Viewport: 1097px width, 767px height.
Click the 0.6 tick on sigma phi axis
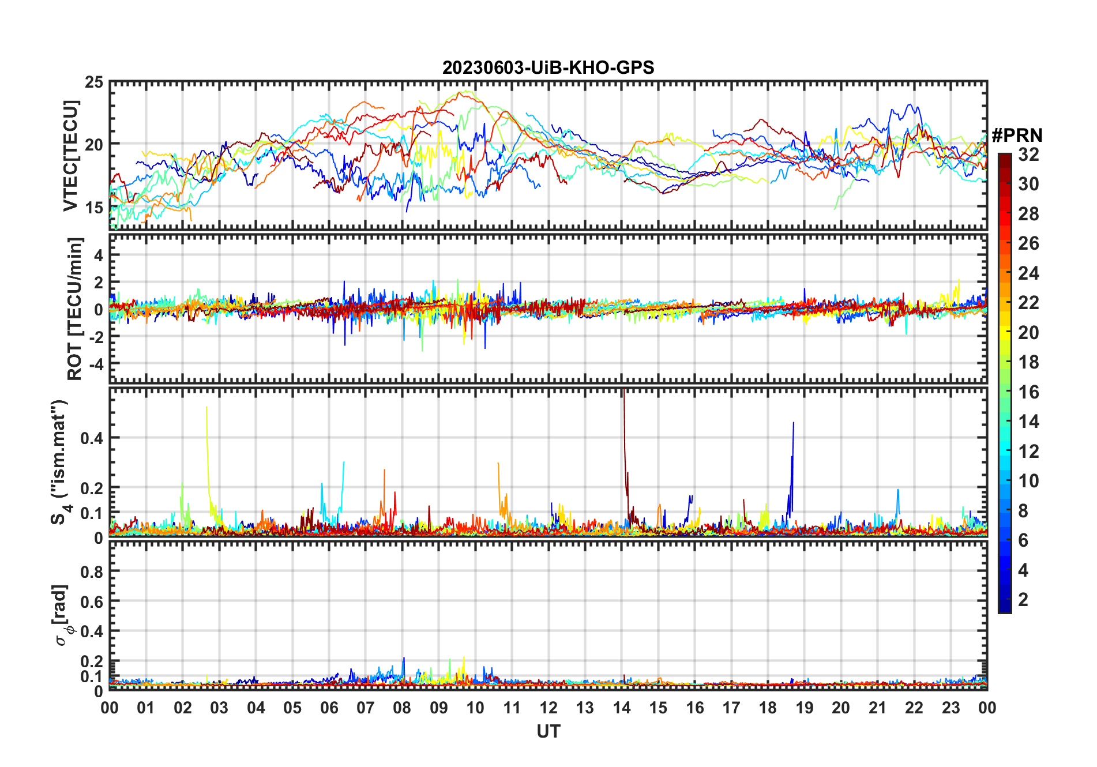[x=92, y=601]
